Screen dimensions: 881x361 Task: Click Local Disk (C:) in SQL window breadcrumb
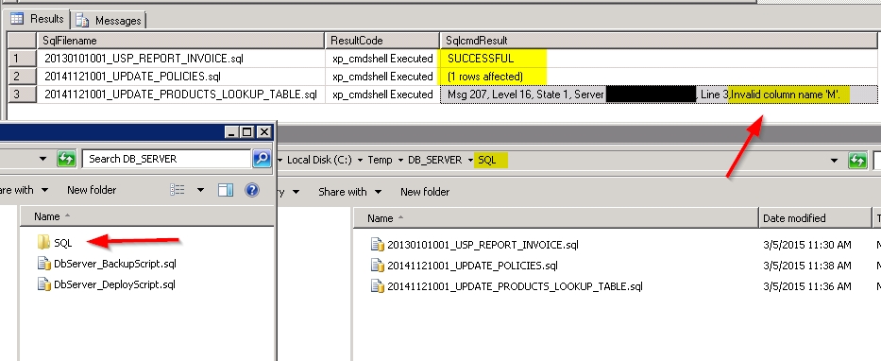coord(319,161)
